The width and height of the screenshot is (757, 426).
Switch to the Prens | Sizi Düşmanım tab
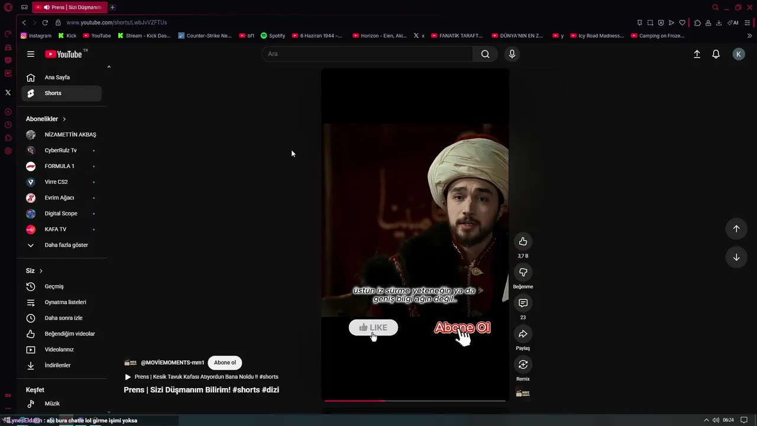pos(70,7)
